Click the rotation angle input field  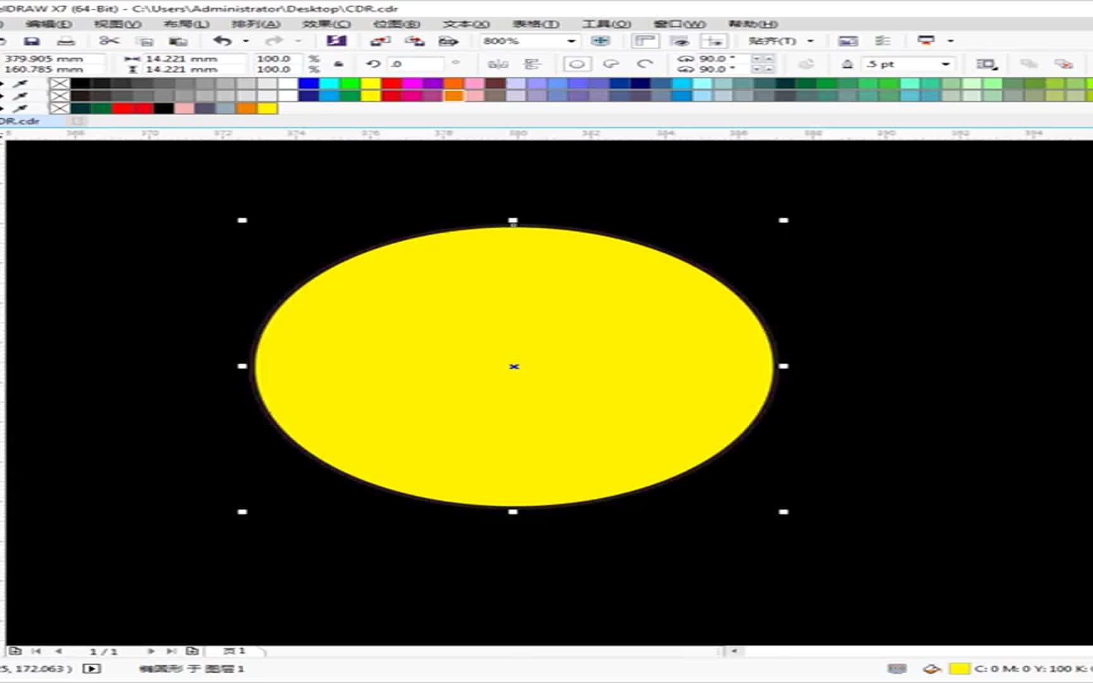tap(416, 64)
